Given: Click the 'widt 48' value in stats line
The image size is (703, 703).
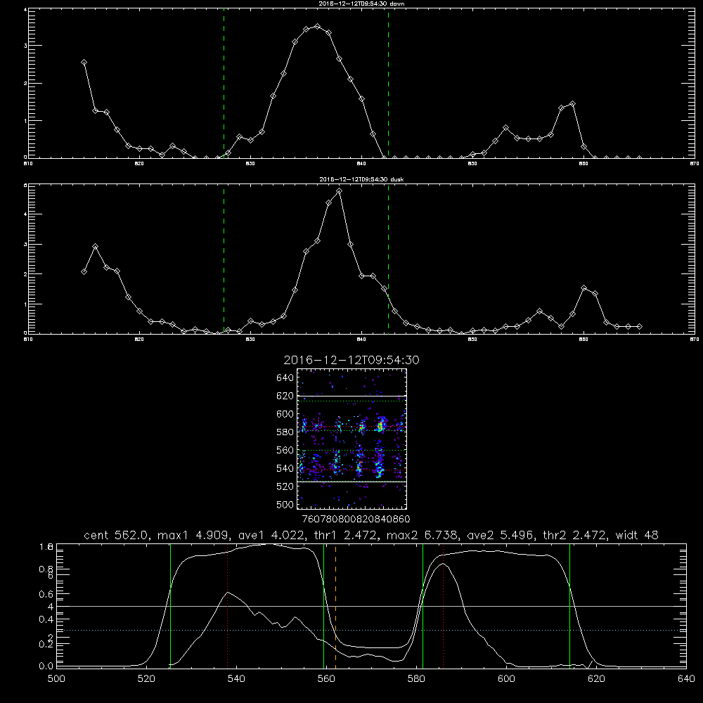Looking at the screenshot, I should (637, 535).
